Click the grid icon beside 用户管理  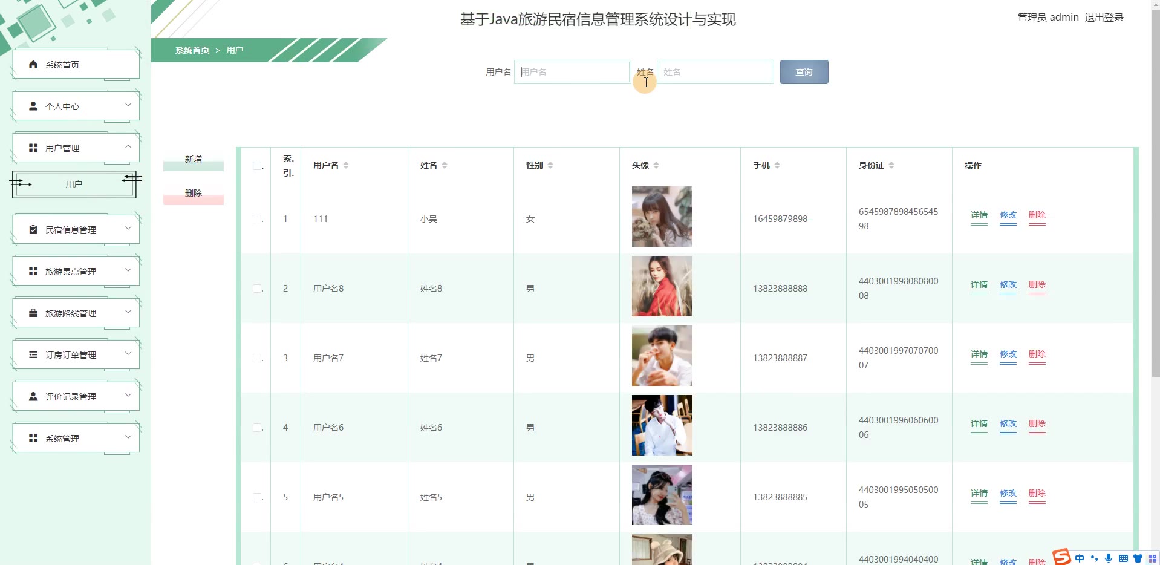tap(33, 148)
